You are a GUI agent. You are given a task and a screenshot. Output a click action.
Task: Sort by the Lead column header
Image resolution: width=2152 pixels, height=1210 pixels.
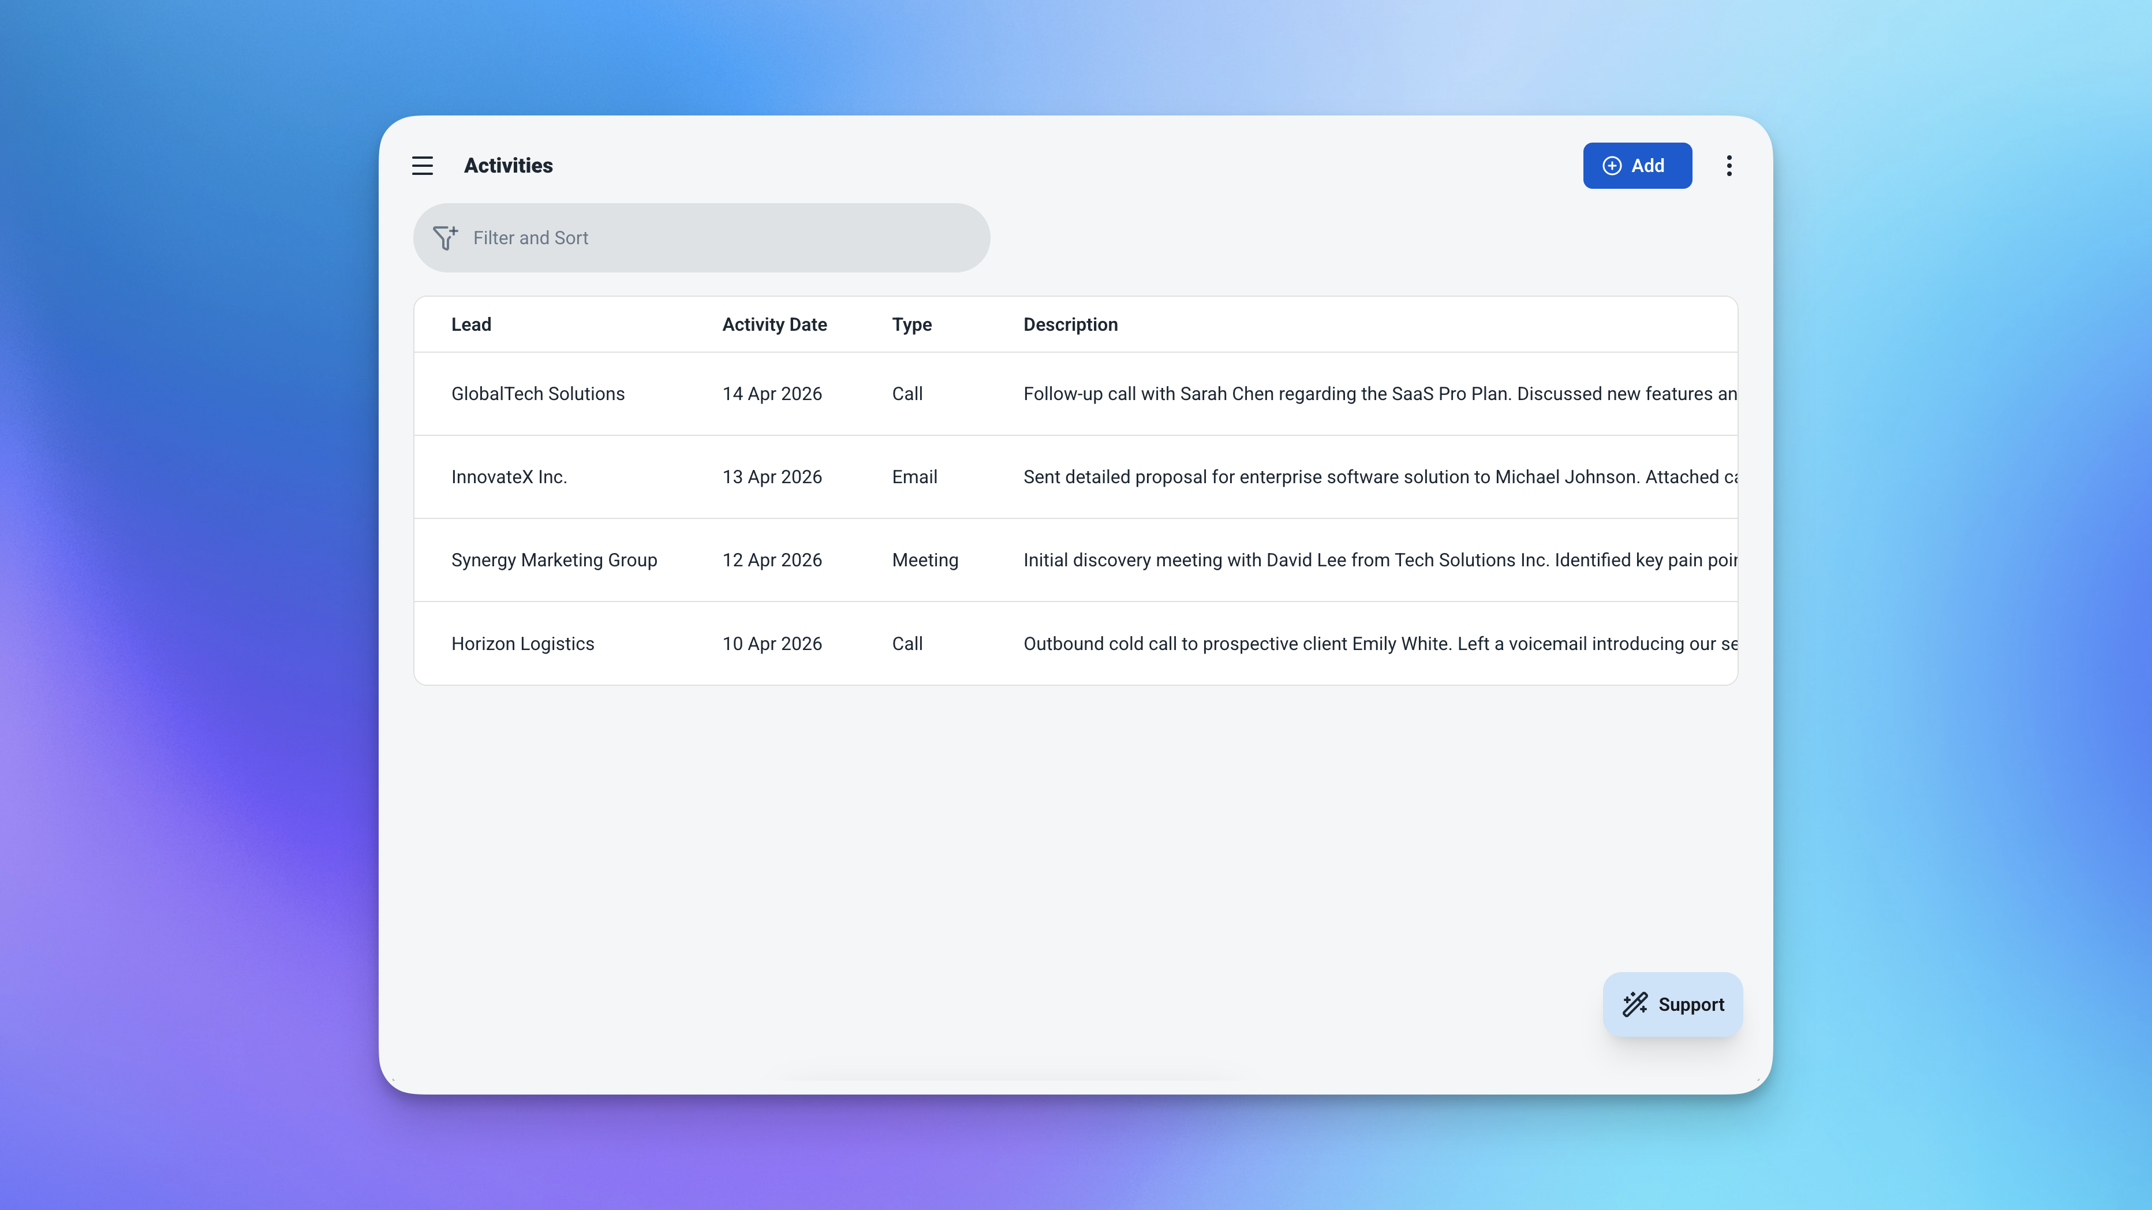pyautogui.click(x=471, y=324)
